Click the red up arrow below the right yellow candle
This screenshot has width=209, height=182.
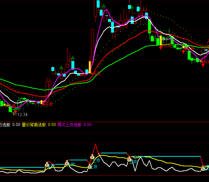point(161,47)
